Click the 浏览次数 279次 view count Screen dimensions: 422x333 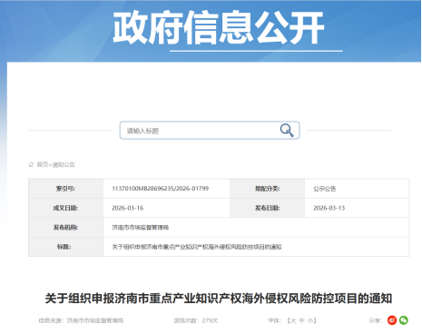[196, 320]
